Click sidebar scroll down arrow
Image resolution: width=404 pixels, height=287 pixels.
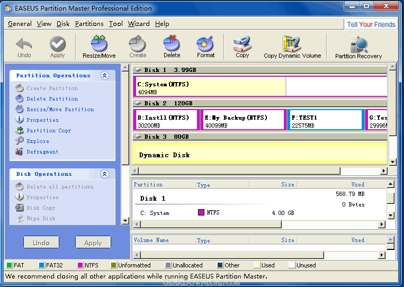point(125,221)
